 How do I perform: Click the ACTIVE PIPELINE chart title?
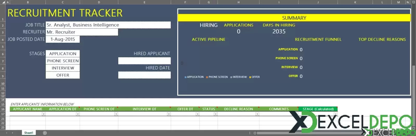[x=209, y=39]
